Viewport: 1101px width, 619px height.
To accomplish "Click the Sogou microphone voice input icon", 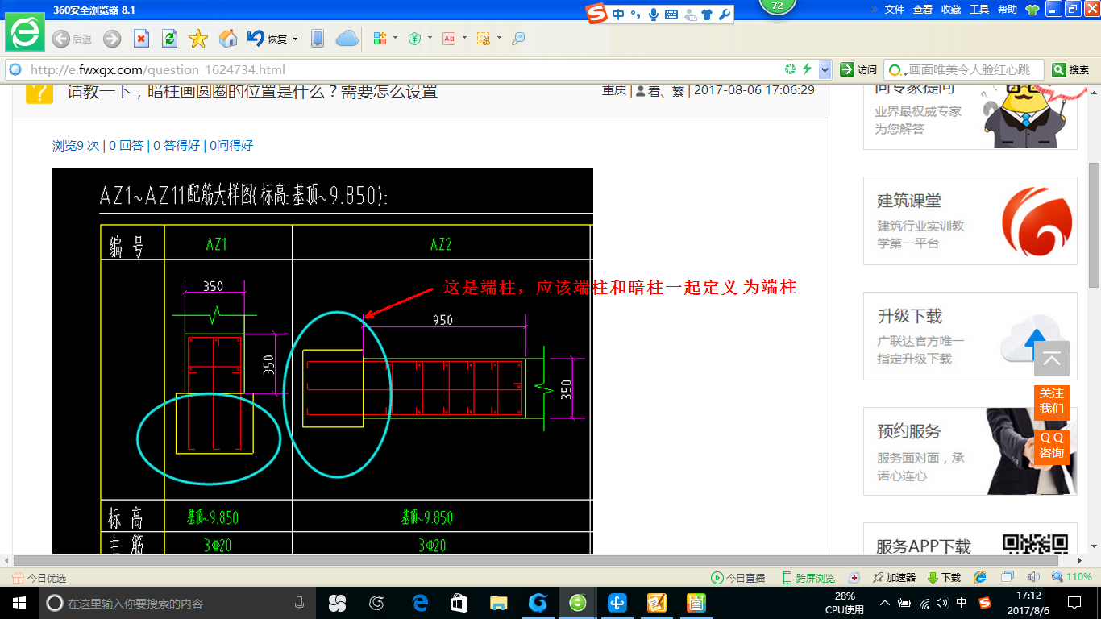I will pos(653,15).
